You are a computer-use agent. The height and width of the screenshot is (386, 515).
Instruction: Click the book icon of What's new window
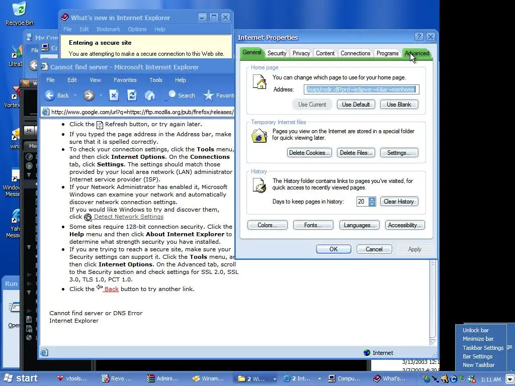point(65,18)
